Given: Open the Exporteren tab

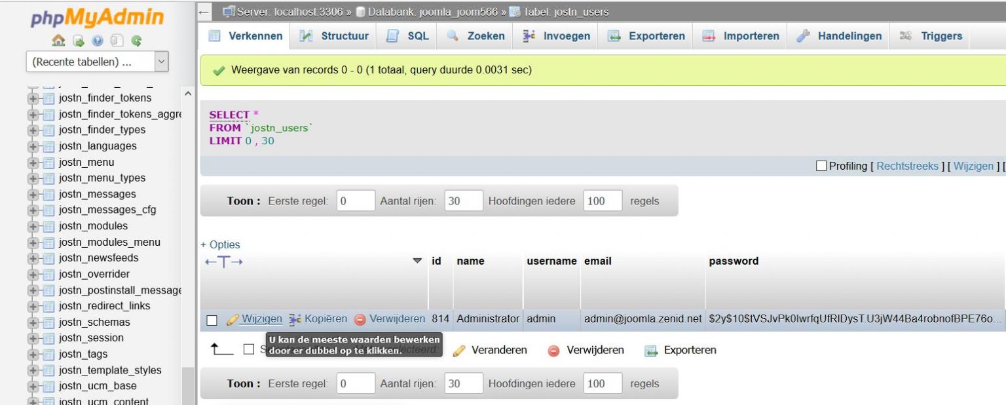Looking at the screenshot, I should click(x=646, y=36).
